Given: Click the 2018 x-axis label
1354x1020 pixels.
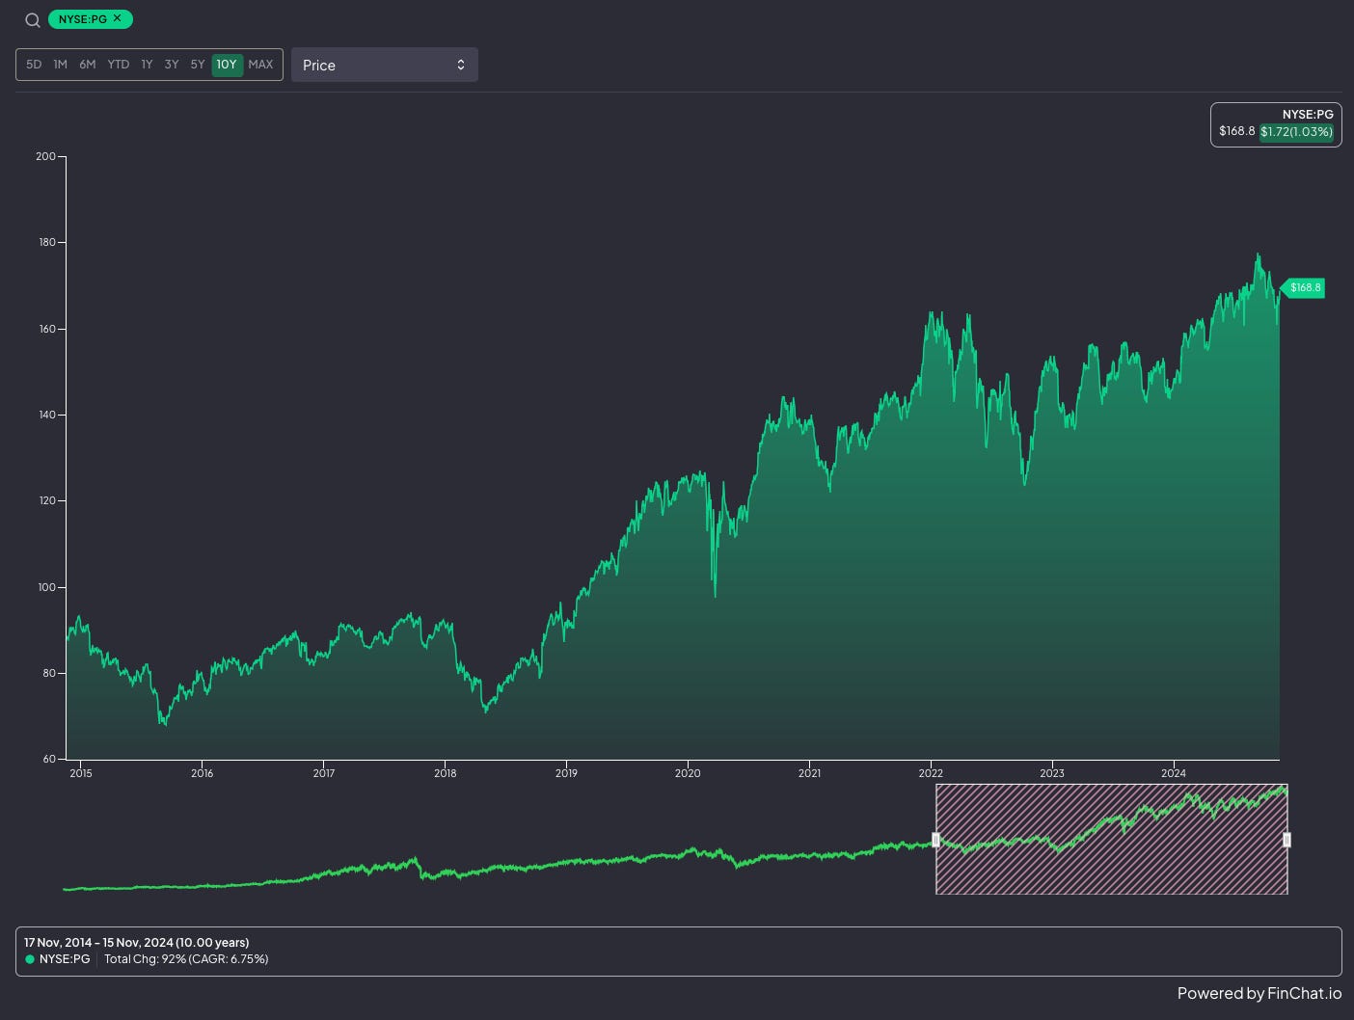Looking at the screenshot, I should 445,773.
